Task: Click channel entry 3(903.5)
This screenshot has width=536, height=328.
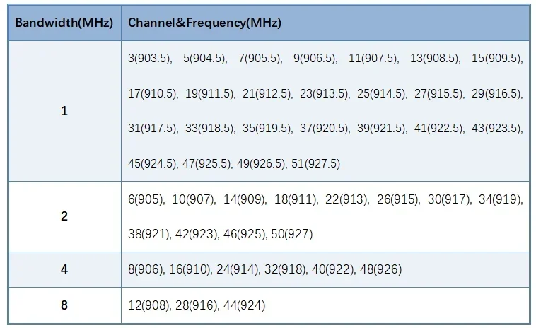Action: point(149,59)
